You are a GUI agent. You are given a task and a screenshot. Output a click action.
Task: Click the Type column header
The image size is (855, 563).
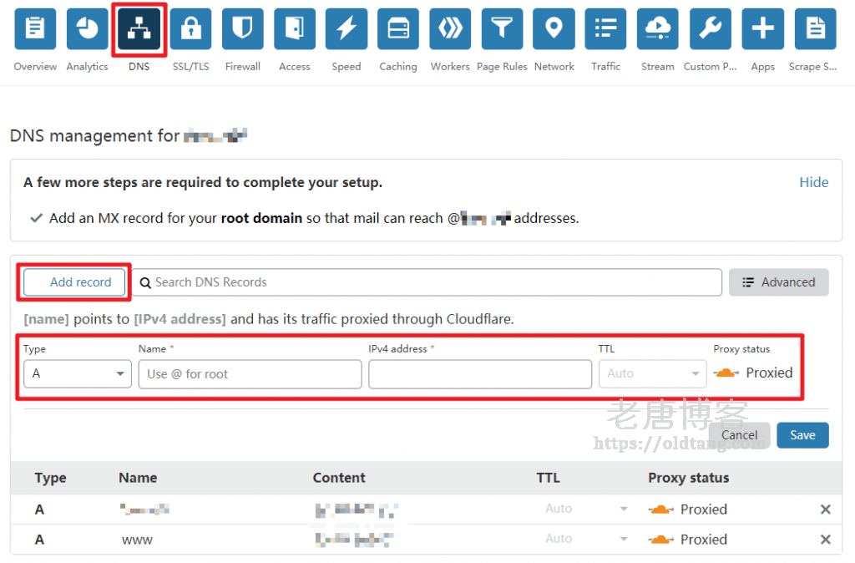point(50,479)
